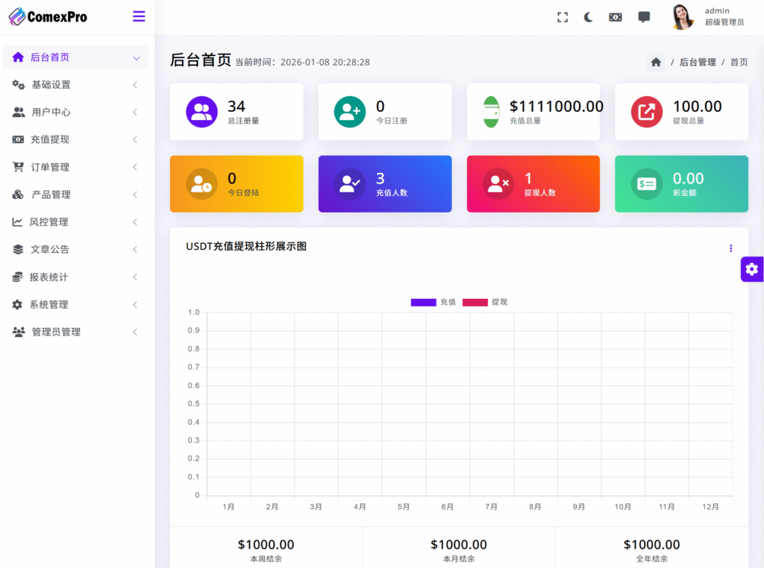
Task: Toggle dark mode with moon icon
Action: [x=589, y=17]
